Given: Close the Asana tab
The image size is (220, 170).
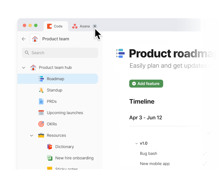Looking at the screenshot, I should click(95, 26).
